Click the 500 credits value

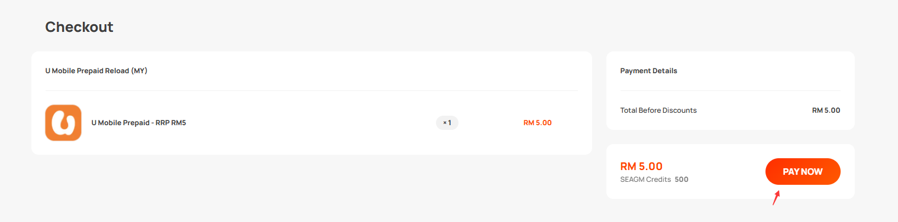tap(681, 179)
